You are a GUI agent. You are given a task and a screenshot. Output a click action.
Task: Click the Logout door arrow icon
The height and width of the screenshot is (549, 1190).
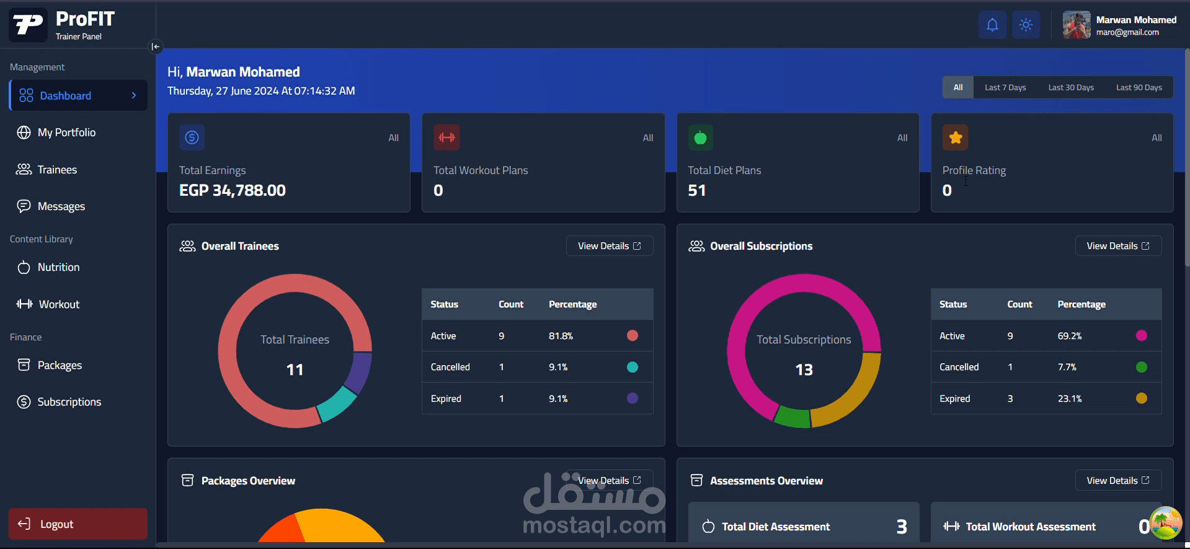click(24, 524)
